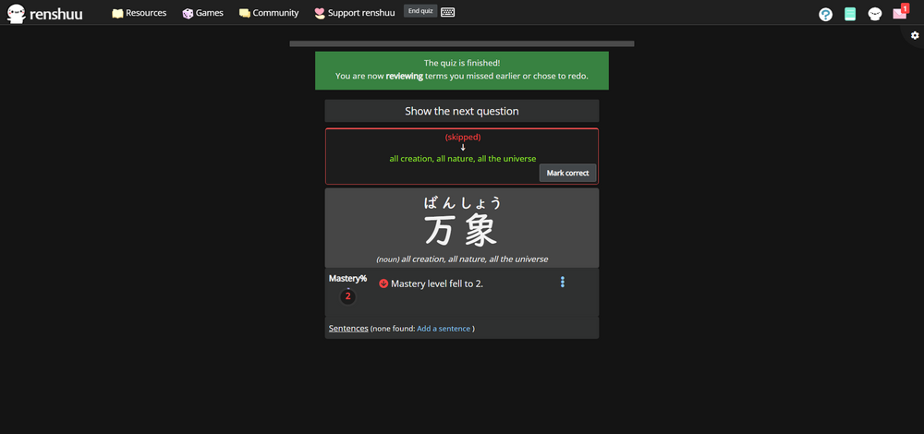Image resolution: width=924 pixels, height=434 pixels.
Task: Click the Games dice icon
Action: (188, 13)
